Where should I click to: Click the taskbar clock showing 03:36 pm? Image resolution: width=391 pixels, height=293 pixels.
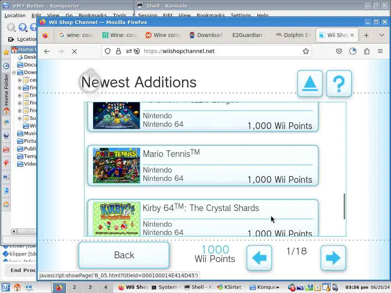coord(357,287)
